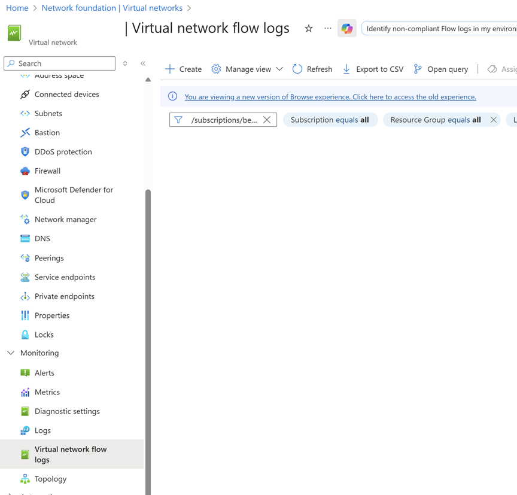Open Subnets menu label

click(x=48, y=114)
